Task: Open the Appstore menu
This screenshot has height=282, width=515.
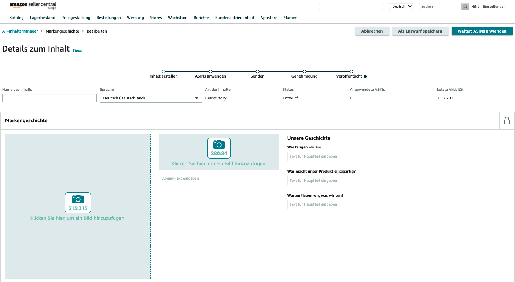Action: 269,18
